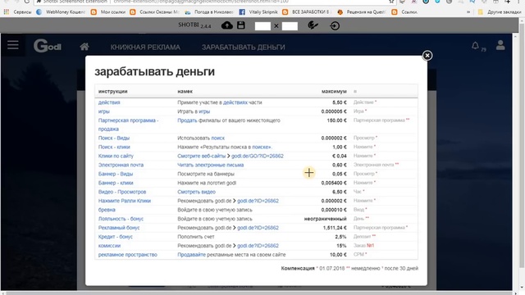Click the Сервисы apps bookmark

coord(17,12)
